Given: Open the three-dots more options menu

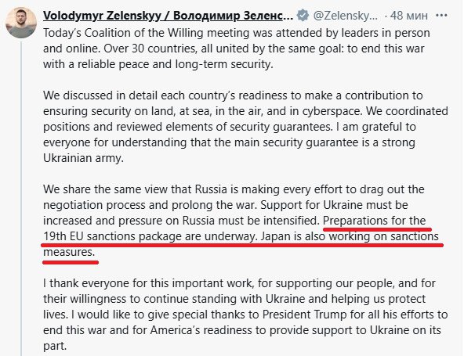Looking at the screenshot, I should (441, 15).
